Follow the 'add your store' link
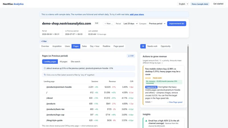The height and width of the screenshot is (128, 228). coord(137,15)
